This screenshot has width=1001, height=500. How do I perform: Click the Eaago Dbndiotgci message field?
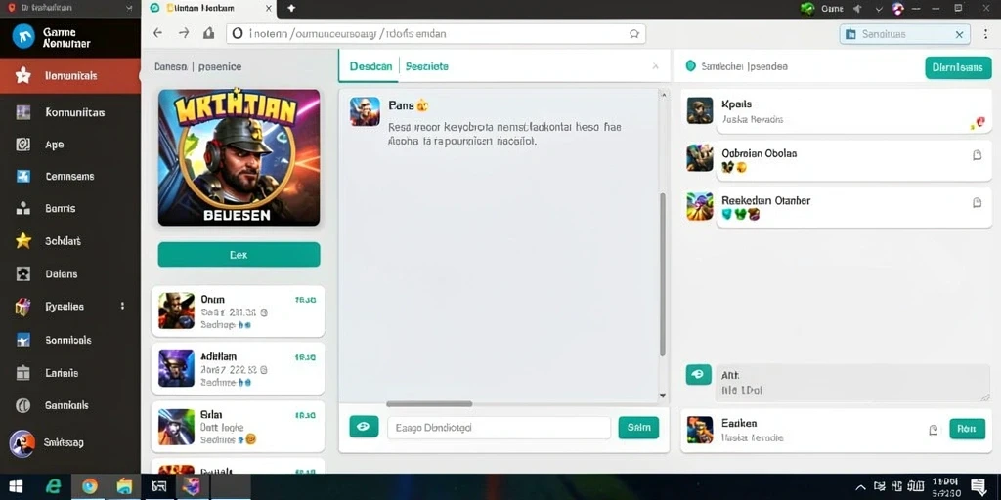[x=499, y=428]
